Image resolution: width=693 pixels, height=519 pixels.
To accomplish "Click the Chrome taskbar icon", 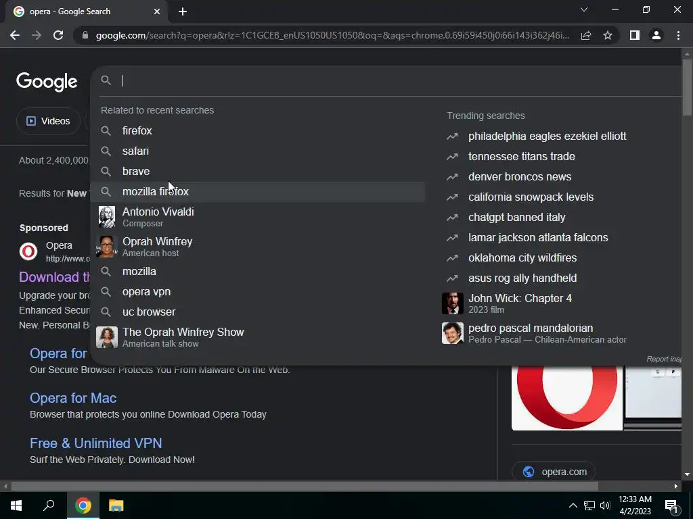I will (83, 505).
